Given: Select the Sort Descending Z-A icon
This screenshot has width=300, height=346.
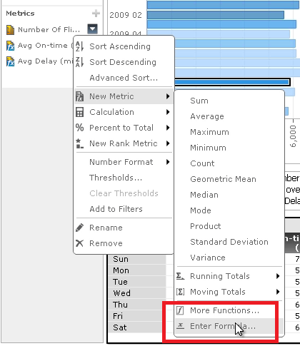Looking at the screenshot, I should click(x=79, y=62).
